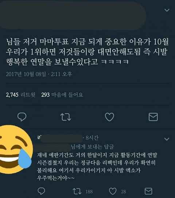Viewport: 175px width, 198px height.
Task: Open the main tweet's chevron dropdown menu
Action: (x=167, y=10)
